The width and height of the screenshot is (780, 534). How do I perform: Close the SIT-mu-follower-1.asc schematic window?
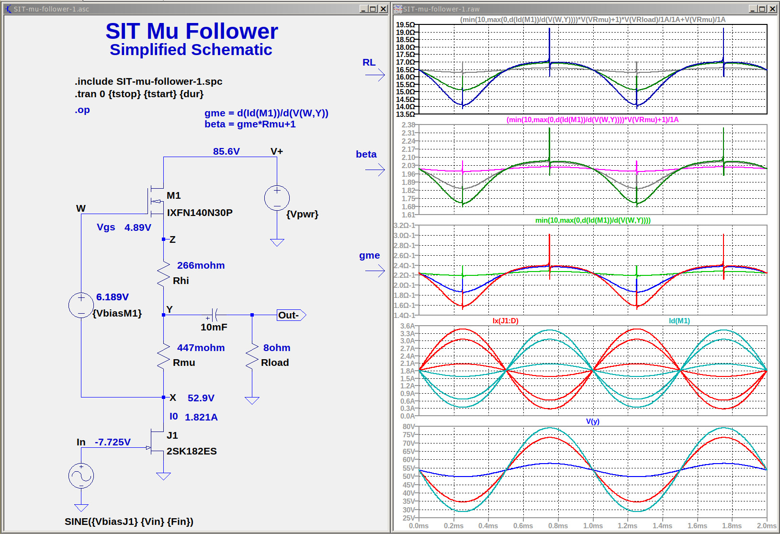coord(383,9)
